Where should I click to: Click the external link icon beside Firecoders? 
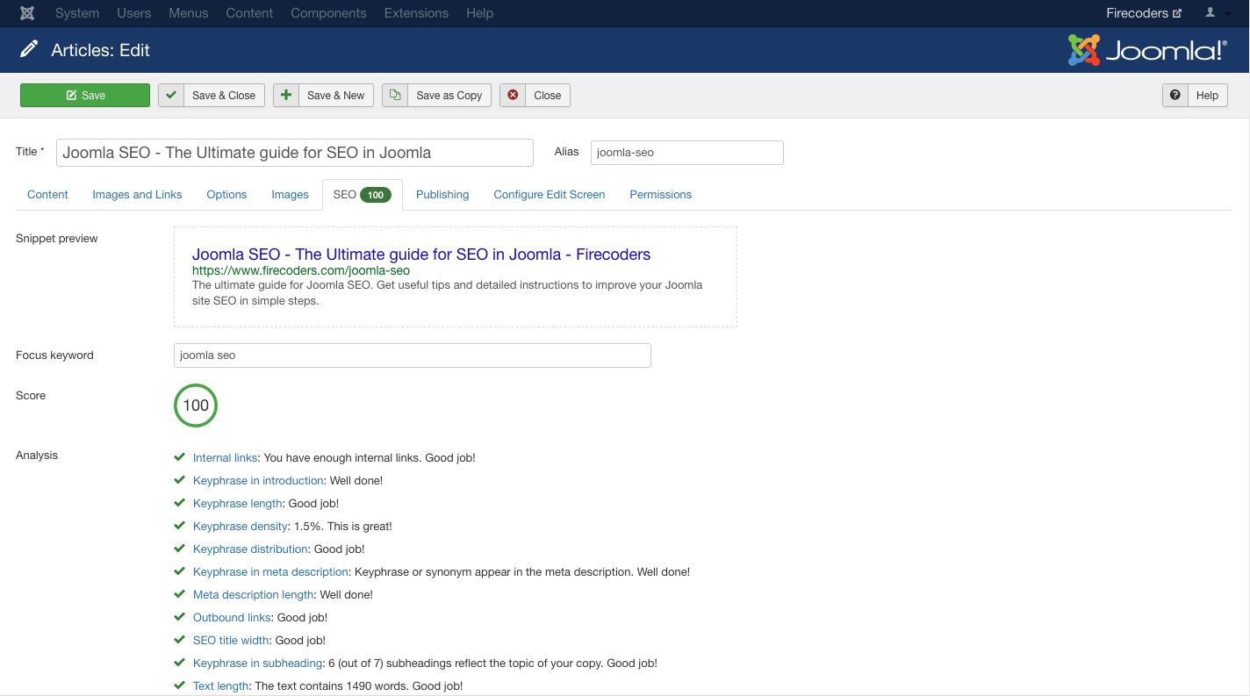(x=1177, y=13)
